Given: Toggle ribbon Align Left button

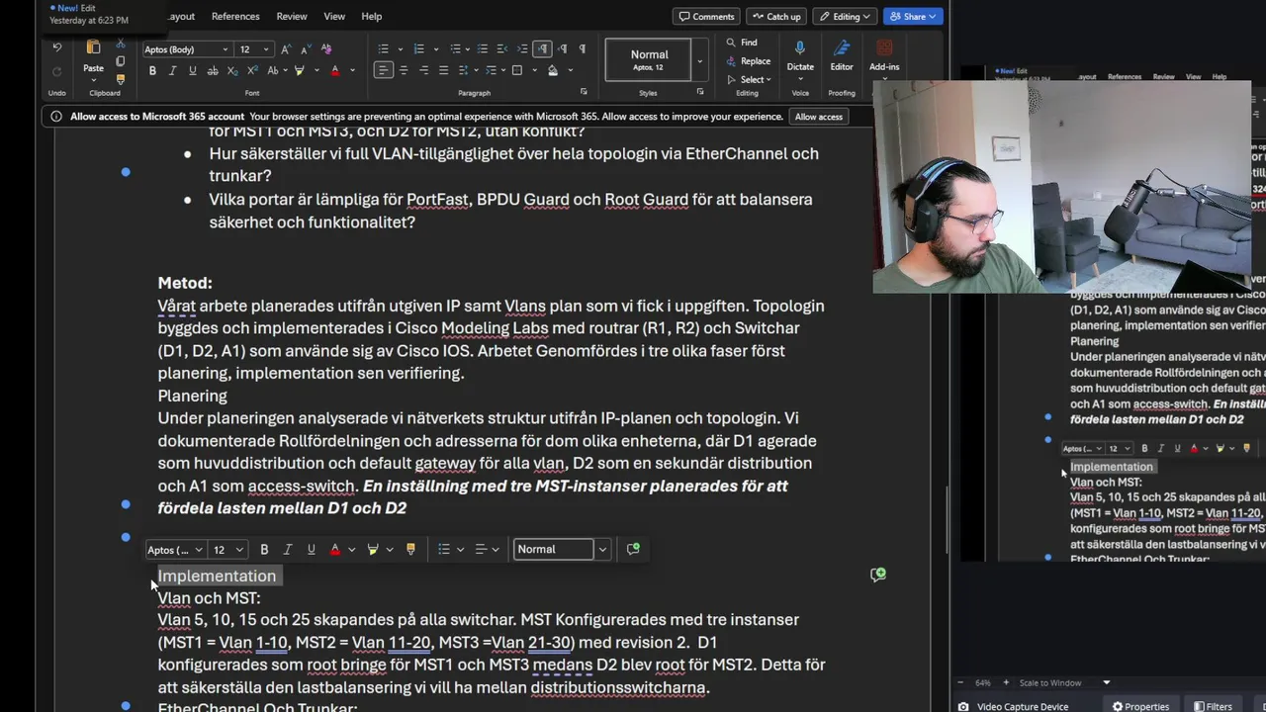Looking at the screenshot, I should (x=384, y=70).
